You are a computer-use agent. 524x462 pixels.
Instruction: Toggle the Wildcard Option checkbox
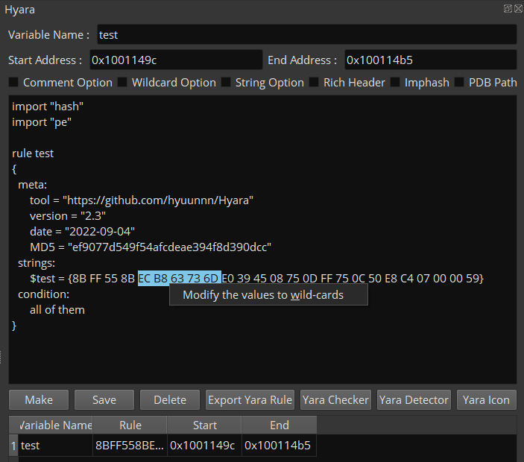point(122,83)
